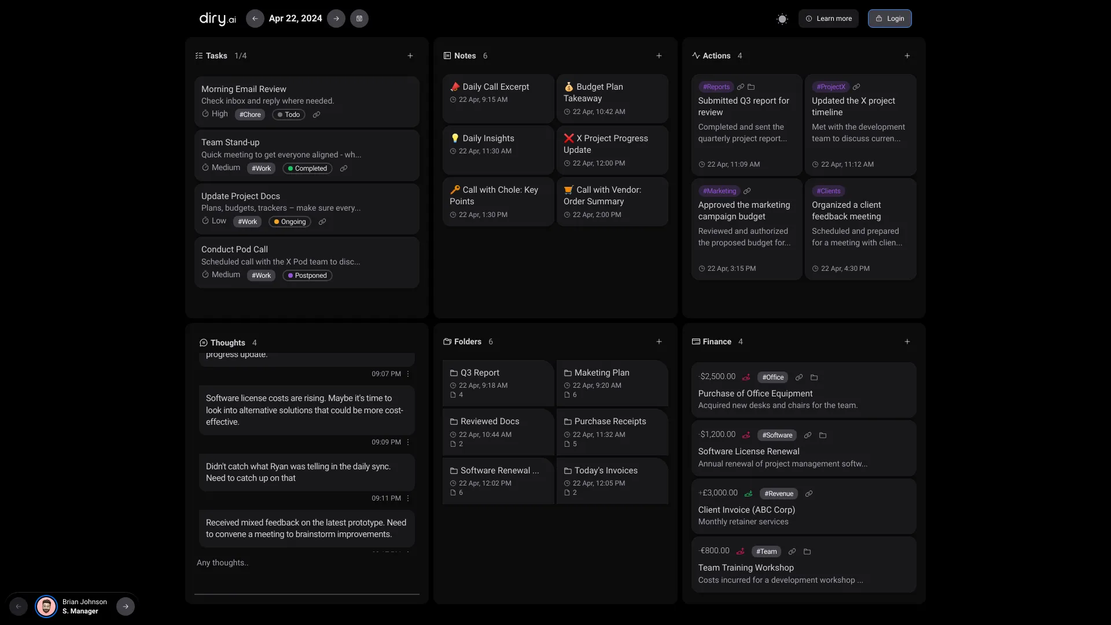This screenshot has width=1111, height=625.
Task: Open options menu for 09:07 PM thought
Action: [408, 374]
